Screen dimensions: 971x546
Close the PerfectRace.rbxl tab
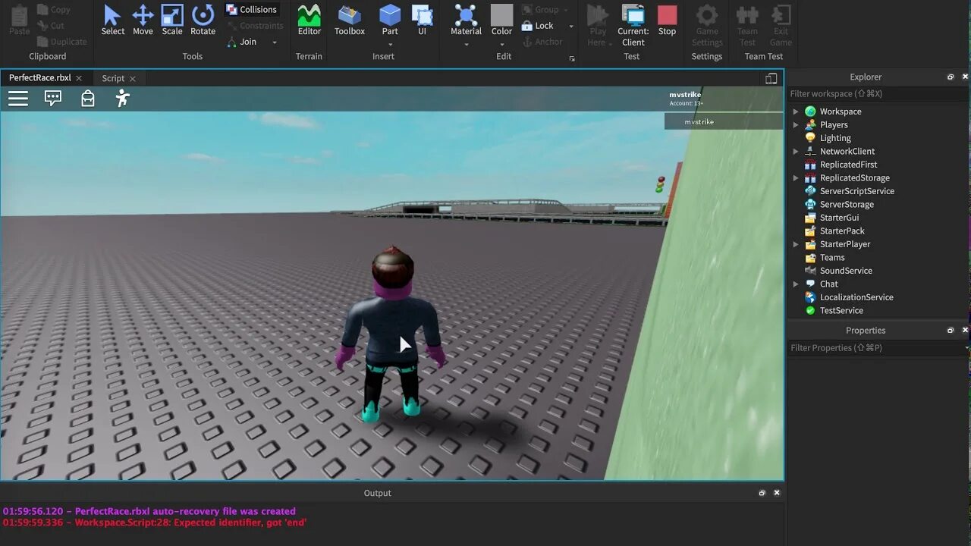tap(79, 78)
